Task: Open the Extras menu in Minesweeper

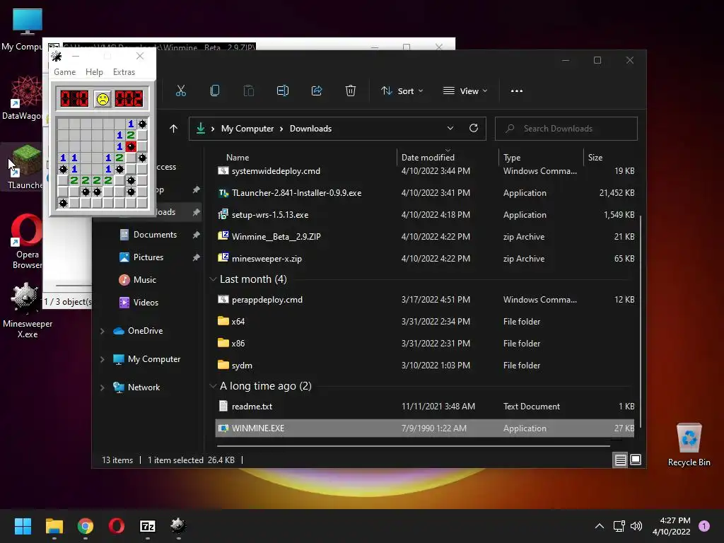Action: tap(124, 72)
